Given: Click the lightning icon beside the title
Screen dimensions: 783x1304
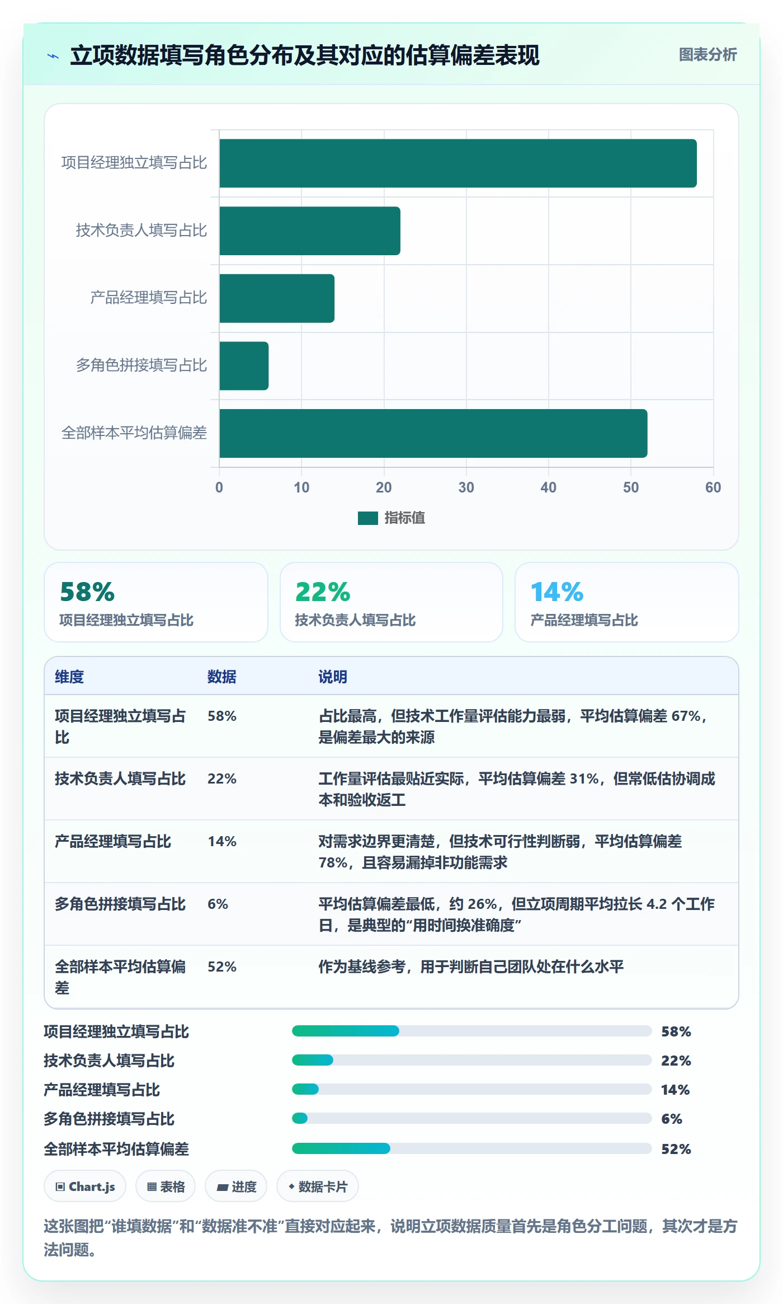Looking at the screenshot, I should tap(53, 56).
